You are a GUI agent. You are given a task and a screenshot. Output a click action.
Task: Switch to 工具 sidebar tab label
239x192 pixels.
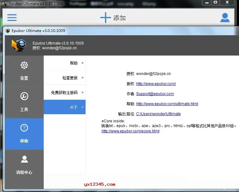(x=24, y=109)
